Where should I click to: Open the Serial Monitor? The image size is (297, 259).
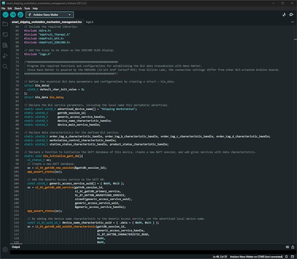tap(292, 14)
